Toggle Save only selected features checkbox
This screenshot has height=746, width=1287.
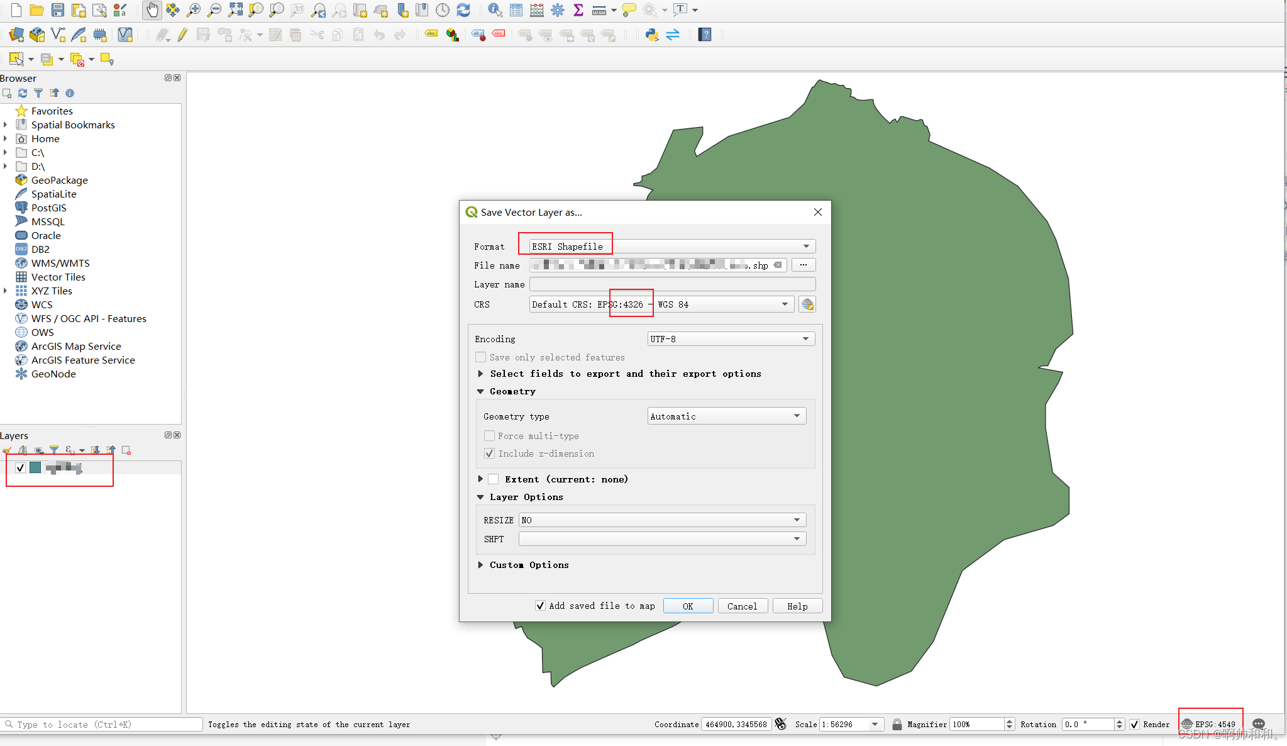pos(483,357)
